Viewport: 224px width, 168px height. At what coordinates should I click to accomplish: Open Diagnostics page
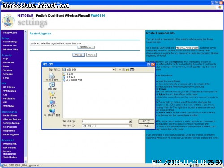pyautogui.click(x=9, y=131)
